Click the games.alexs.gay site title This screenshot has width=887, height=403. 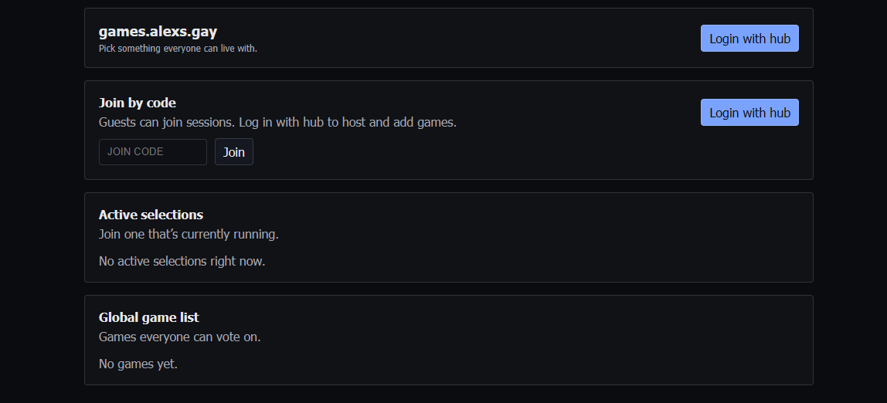[158, 32]
